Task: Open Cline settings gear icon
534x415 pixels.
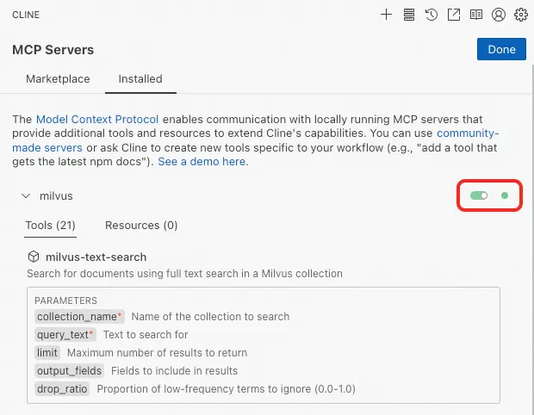Action: [x=521, y=15]
